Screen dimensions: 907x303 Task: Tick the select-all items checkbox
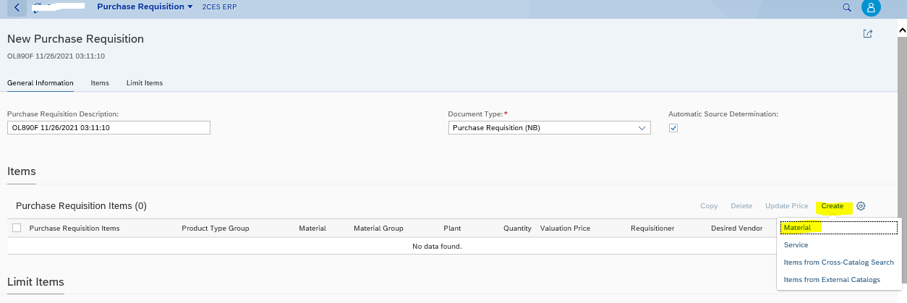point(17,228)
